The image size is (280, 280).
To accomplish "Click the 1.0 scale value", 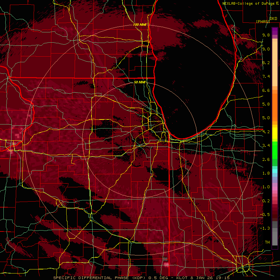I will pos(266,187).
